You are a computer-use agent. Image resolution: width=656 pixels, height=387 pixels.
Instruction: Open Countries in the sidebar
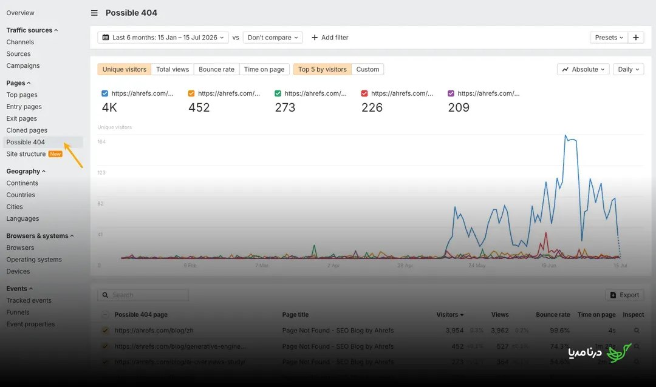[x=21, y=195]
